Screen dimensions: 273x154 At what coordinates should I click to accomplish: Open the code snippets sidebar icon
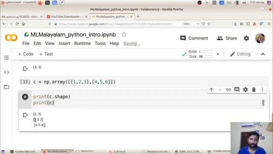coord(6,72)
